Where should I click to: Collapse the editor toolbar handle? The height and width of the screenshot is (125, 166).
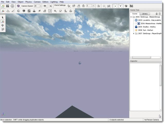75,11
